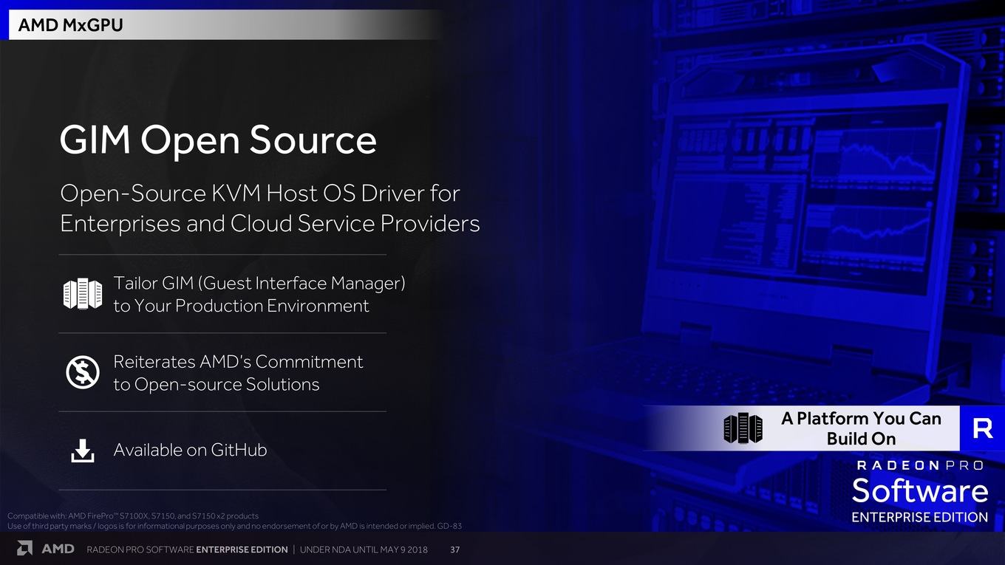This screenshot has width=1005, height=565.
Task: Click the large Software wordmark
Action: pyautogui.click(x=920, y=491)
